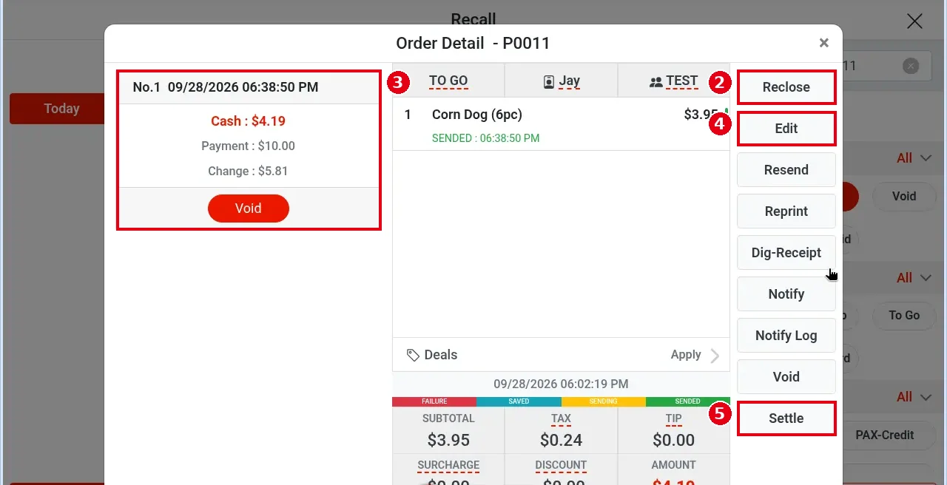Click the Notify button
The width and height of the screenshot is (947, 485).
[x=786, y=294]
